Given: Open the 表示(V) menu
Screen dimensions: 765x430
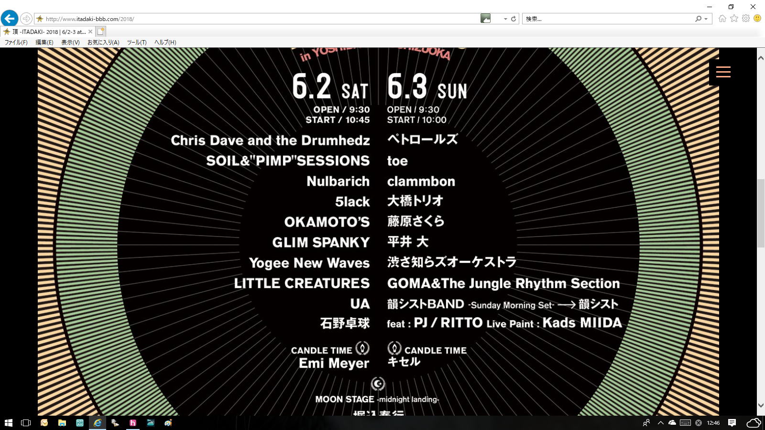Looking at the screenshot, I should pos(70,42).
